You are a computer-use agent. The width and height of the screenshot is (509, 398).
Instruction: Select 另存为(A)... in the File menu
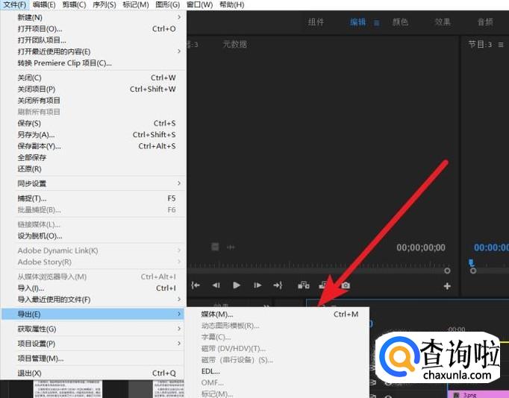point(37,135)
